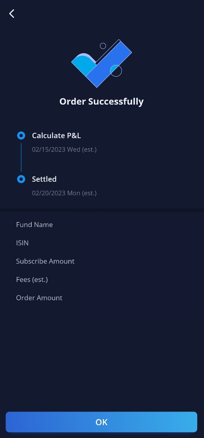Select the Calculate P&L step marker

pyautogui.click(x=21, y=136)
